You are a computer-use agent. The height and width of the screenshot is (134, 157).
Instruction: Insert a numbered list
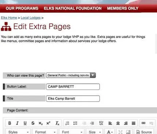(x=67, y=123)
